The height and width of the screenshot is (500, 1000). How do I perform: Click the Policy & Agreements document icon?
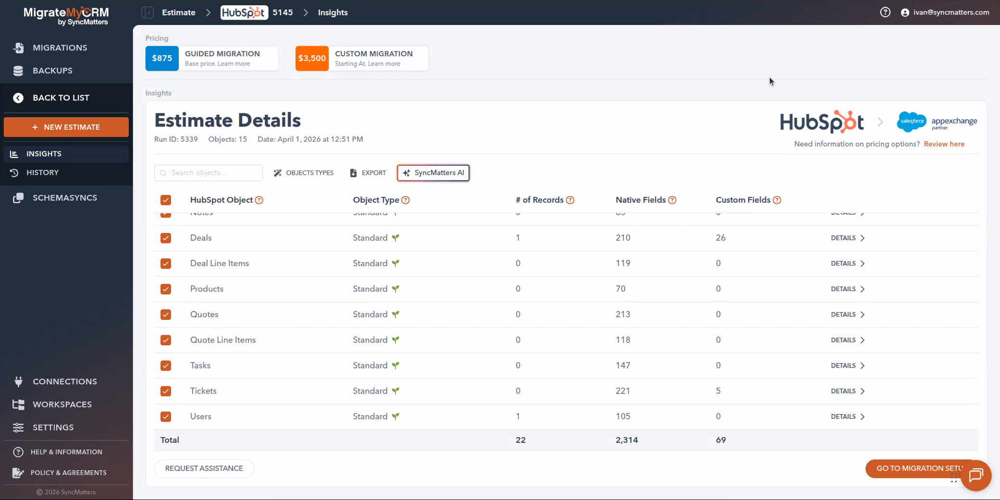coord(18,473)
